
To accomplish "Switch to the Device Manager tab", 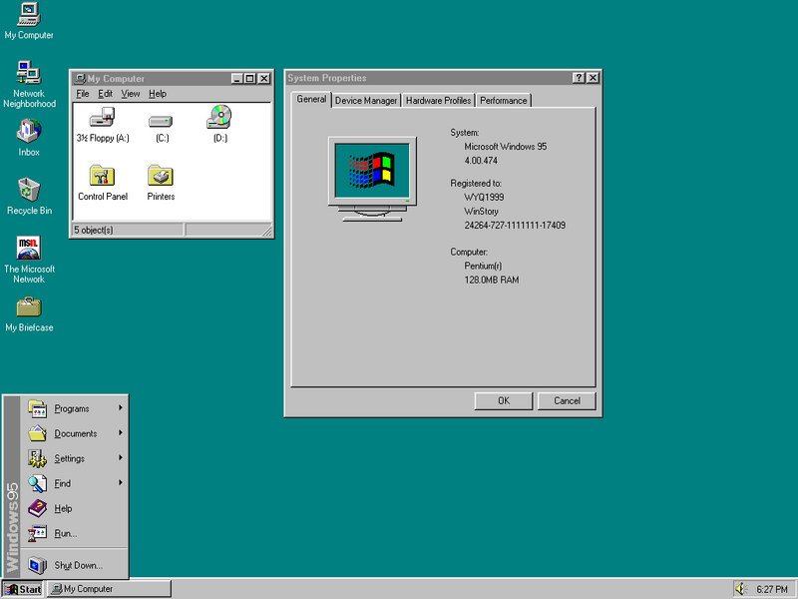I will [369, 100].
